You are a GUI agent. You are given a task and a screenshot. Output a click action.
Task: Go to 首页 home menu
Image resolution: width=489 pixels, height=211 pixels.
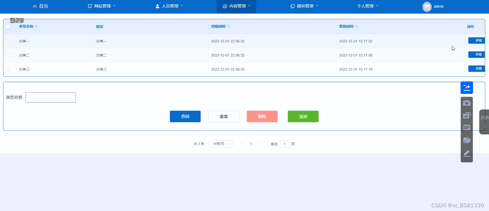40,6
